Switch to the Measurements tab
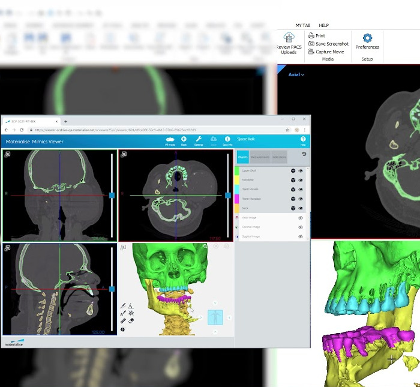420x387 pixels. 260,157
